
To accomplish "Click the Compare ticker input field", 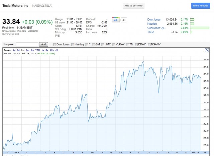I will pos(27,44).
